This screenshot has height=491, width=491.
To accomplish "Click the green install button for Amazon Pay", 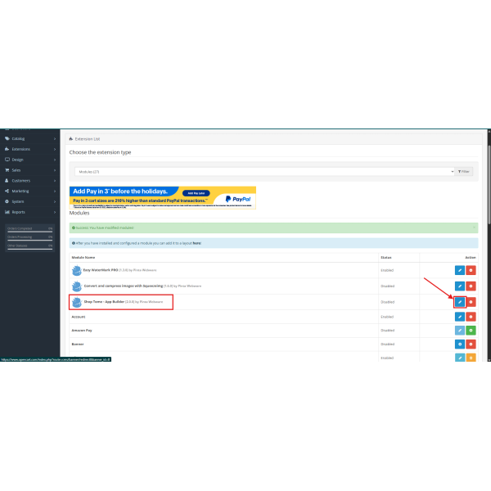I will [x=471, y=331].
